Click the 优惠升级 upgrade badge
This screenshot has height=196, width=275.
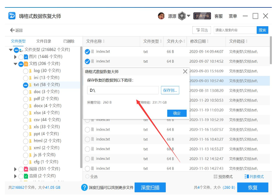click(202, 16)
